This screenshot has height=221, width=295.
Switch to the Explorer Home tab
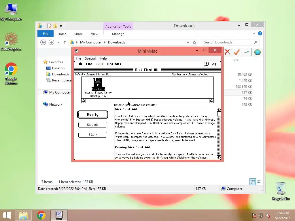(62, 34)
